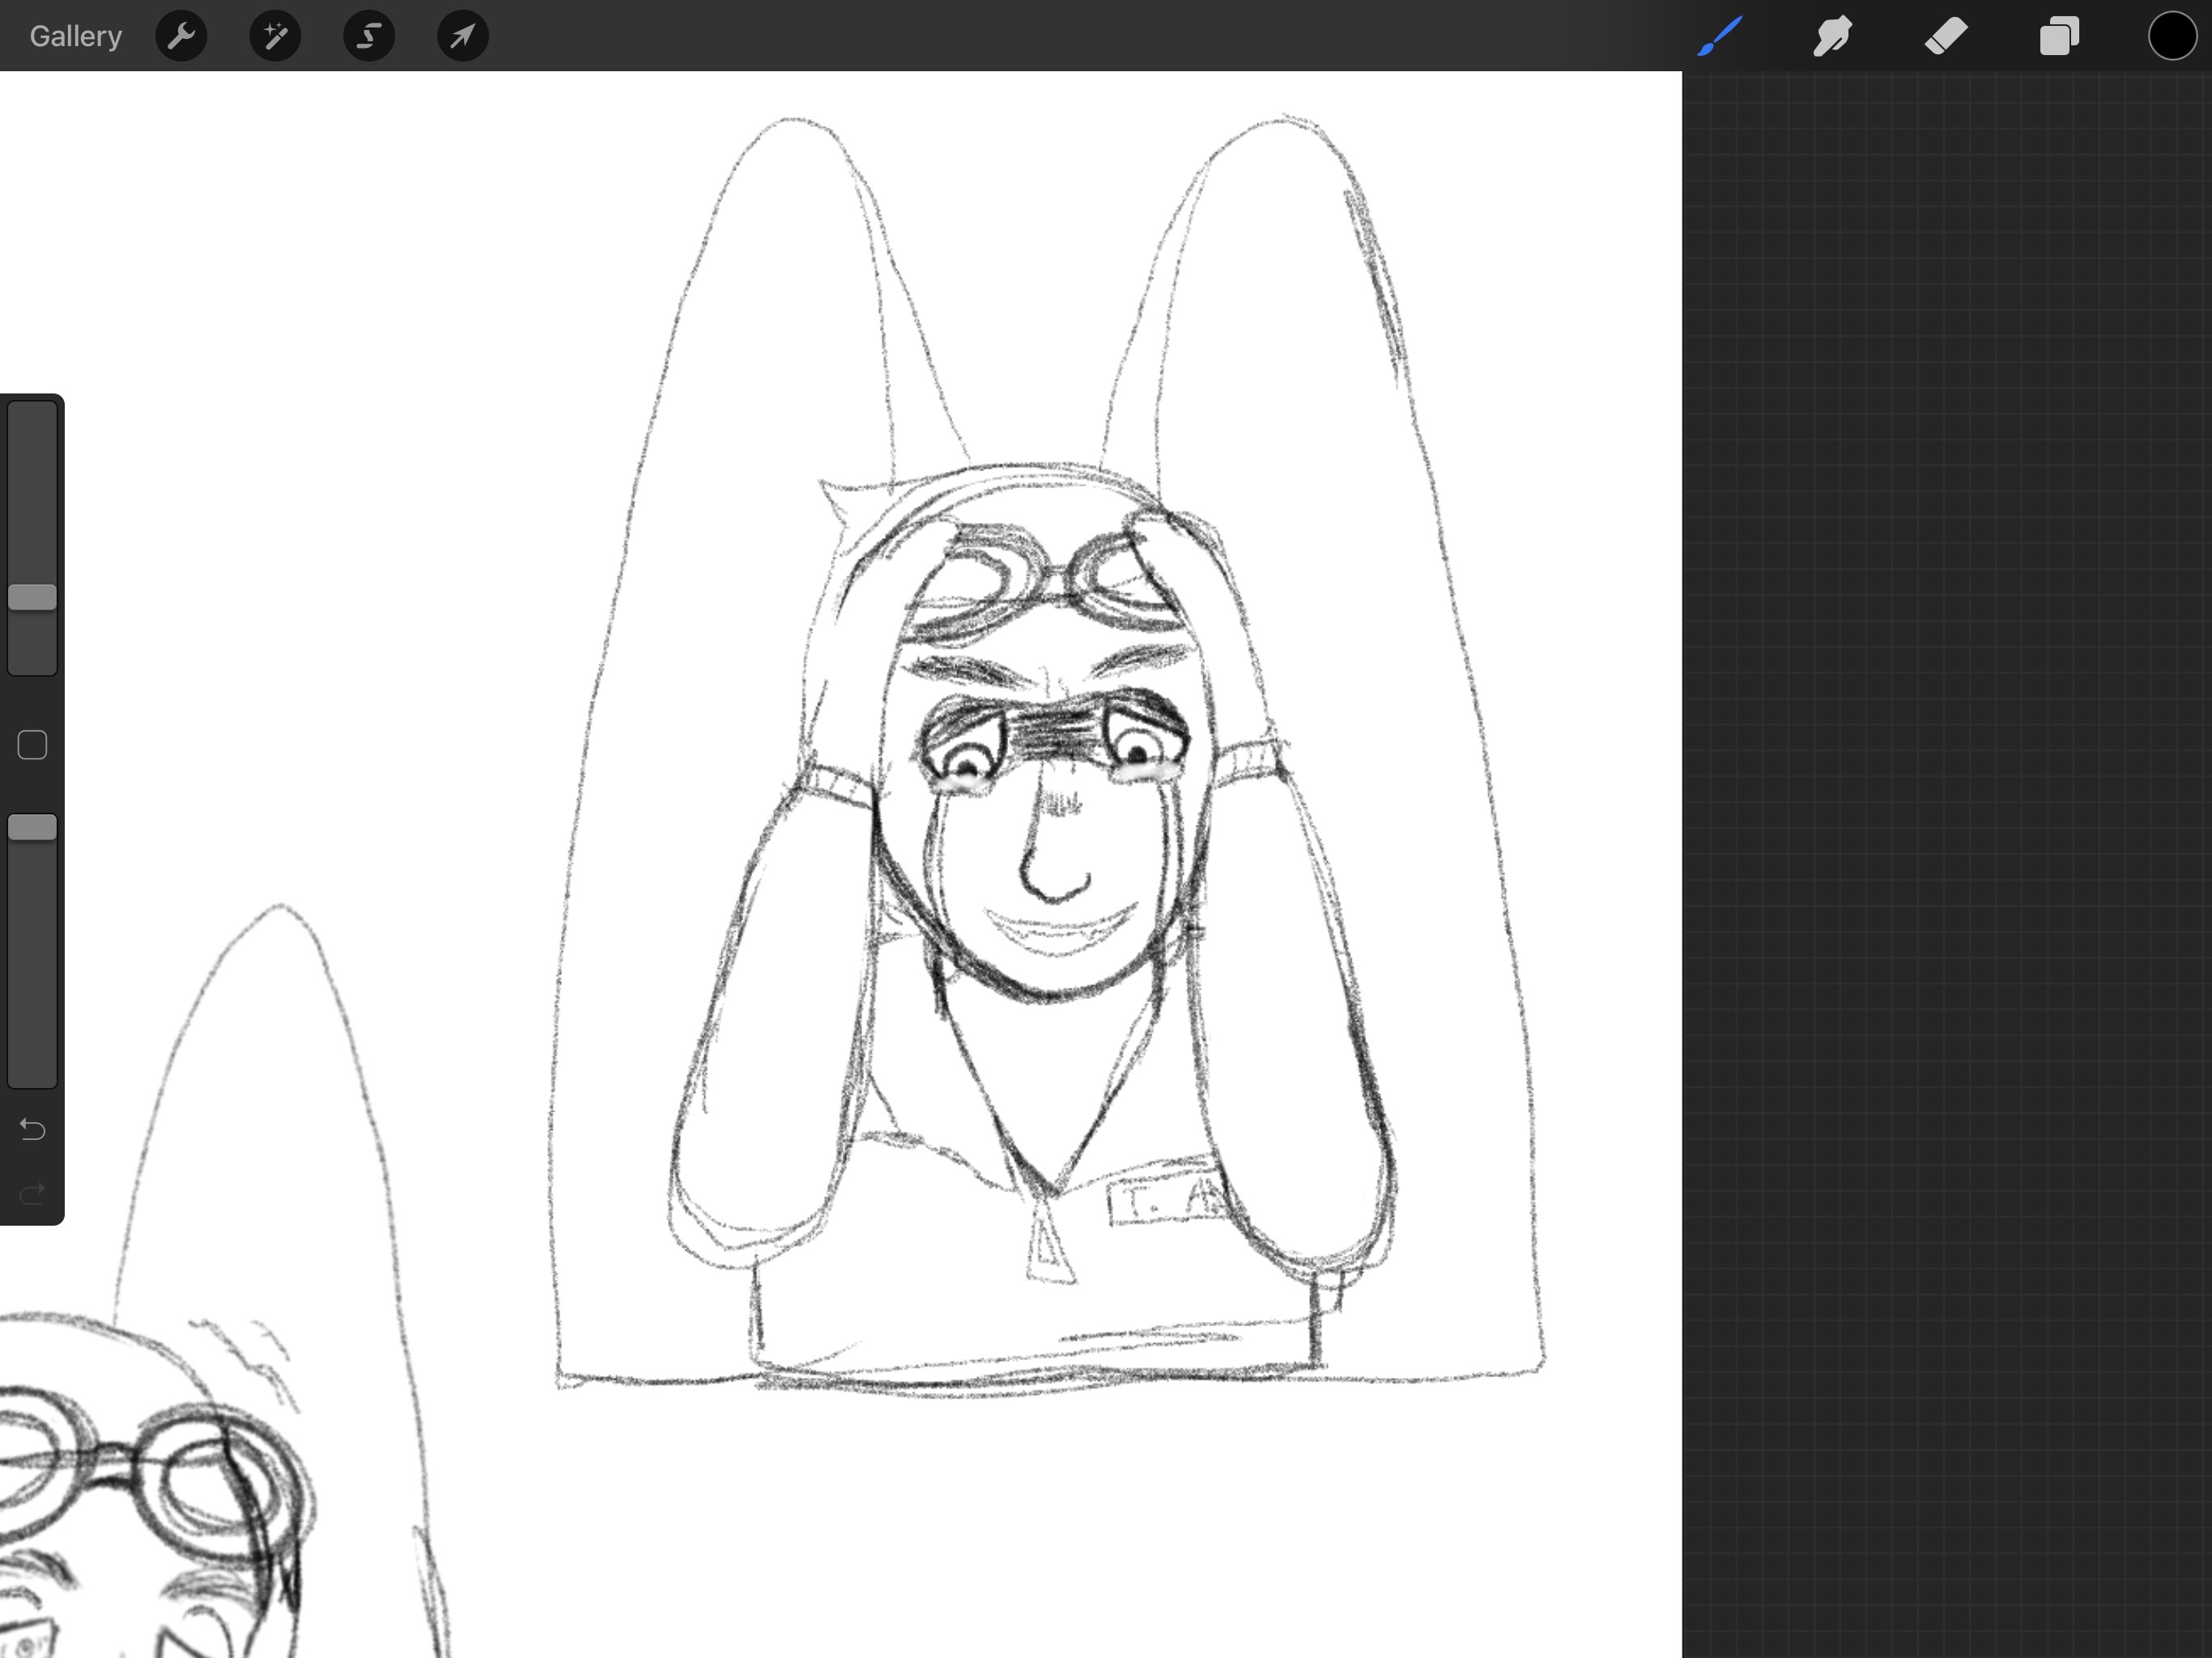Select the Eraser tool
Screen dimensions: 2212x1658
pyautogui.click(x=1946, y=36)
